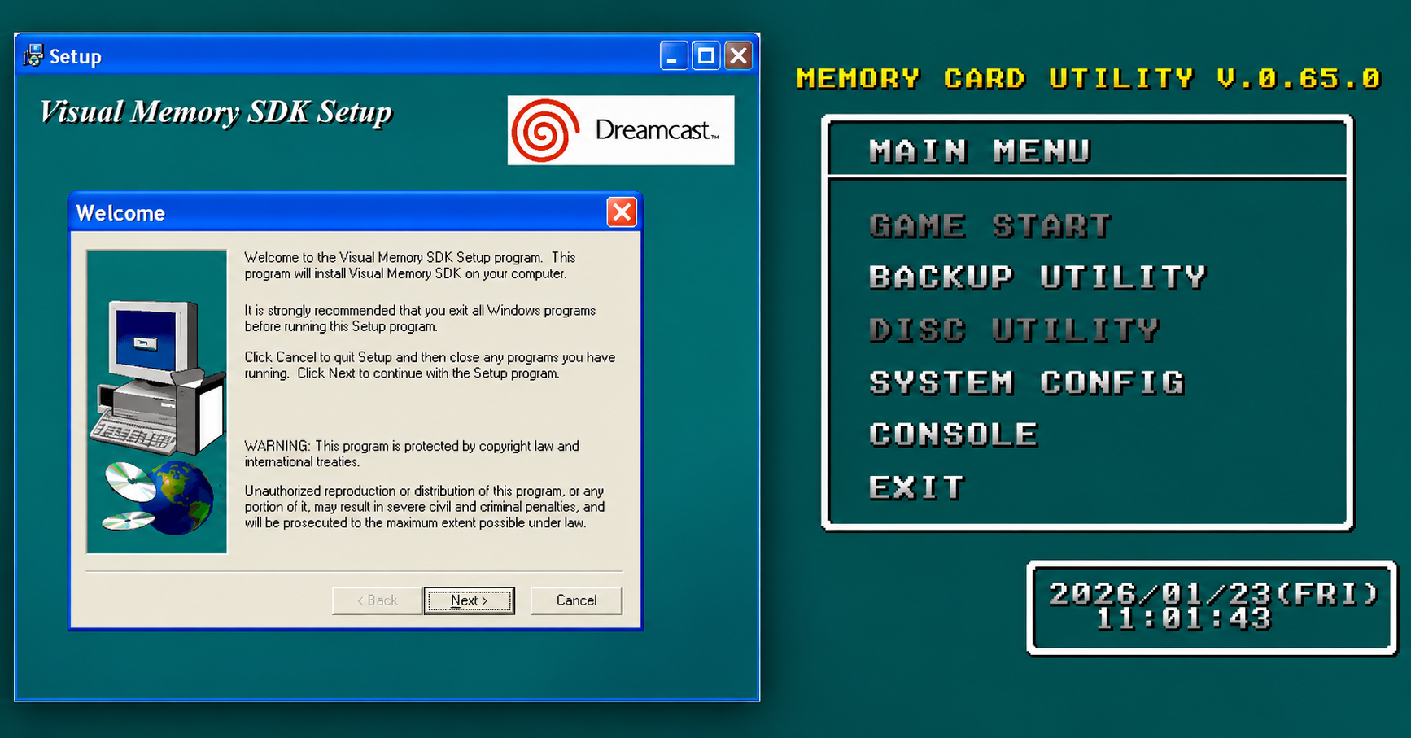Screen dimensions: 1411x738
Task: Click the MAIN MENU header text
Action: (x=980, y=151)
